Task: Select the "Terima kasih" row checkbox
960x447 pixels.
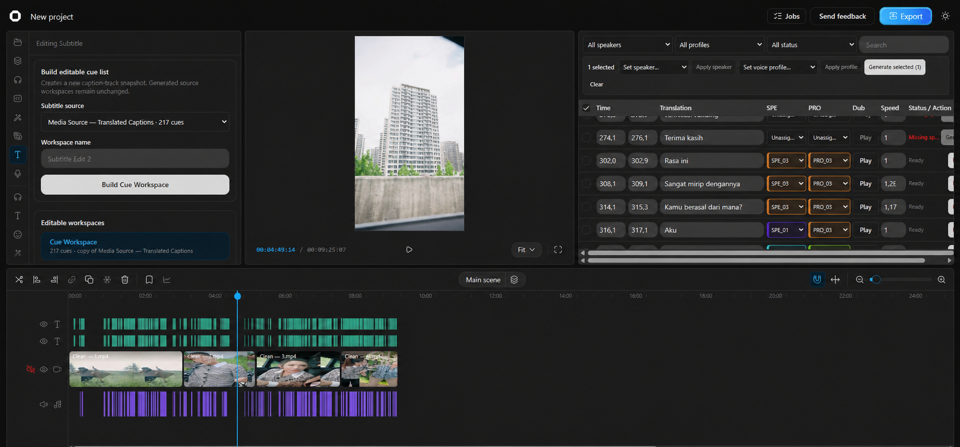Action: [587, 137]
